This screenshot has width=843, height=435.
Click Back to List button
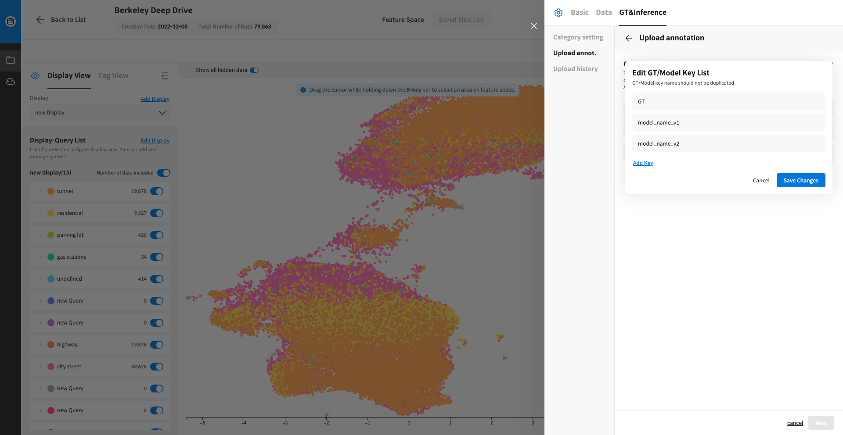(61, 20)
